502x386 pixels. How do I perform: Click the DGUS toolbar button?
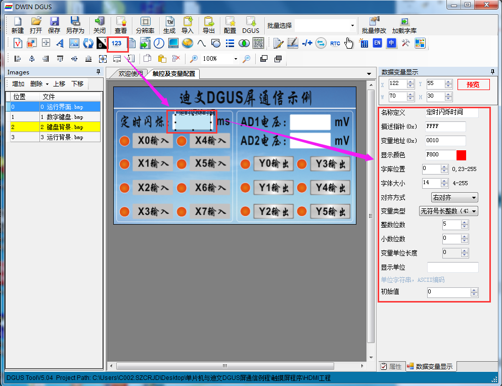pyautogui.click(x=251, y=25)
